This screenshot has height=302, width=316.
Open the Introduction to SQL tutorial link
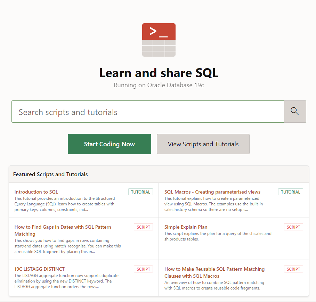[36, 192]
